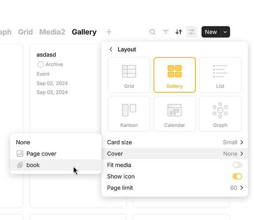Pick the Graph layout option
This screenshot has height=220, width=254.
pyautogui.click(x=220, y=114)
